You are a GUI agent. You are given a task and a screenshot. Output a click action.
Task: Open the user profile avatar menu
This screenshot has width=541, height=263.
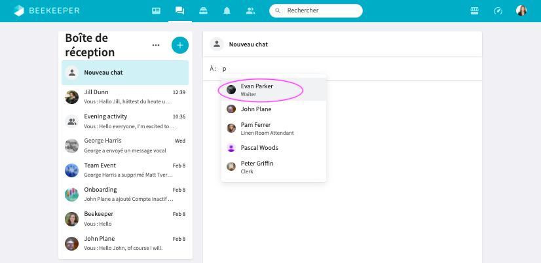click(x=521, y=10)
